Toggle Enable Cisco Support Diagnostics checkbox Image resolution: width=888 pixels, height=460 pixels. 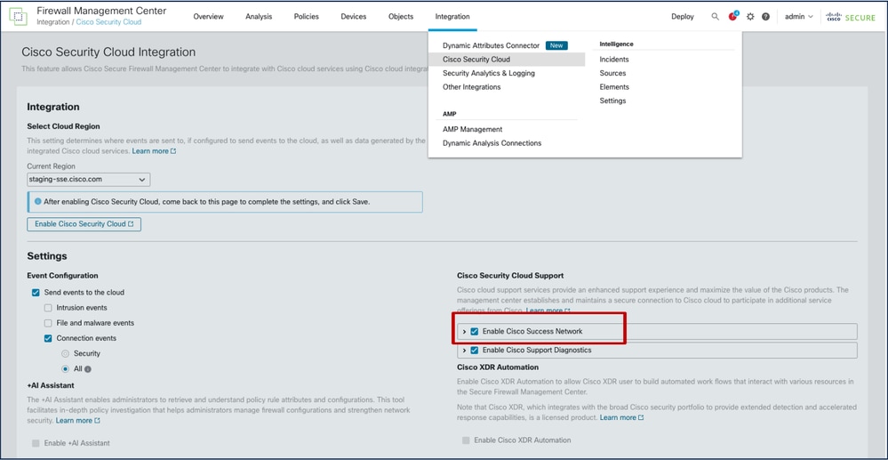[x=475, y=351]
